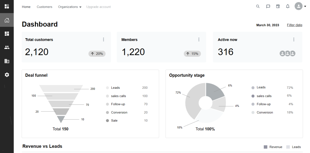Open the organizations building icon in sidebar
Viewport: 310px width, 153px height.
pyautogui.click(x=7, y=61)
